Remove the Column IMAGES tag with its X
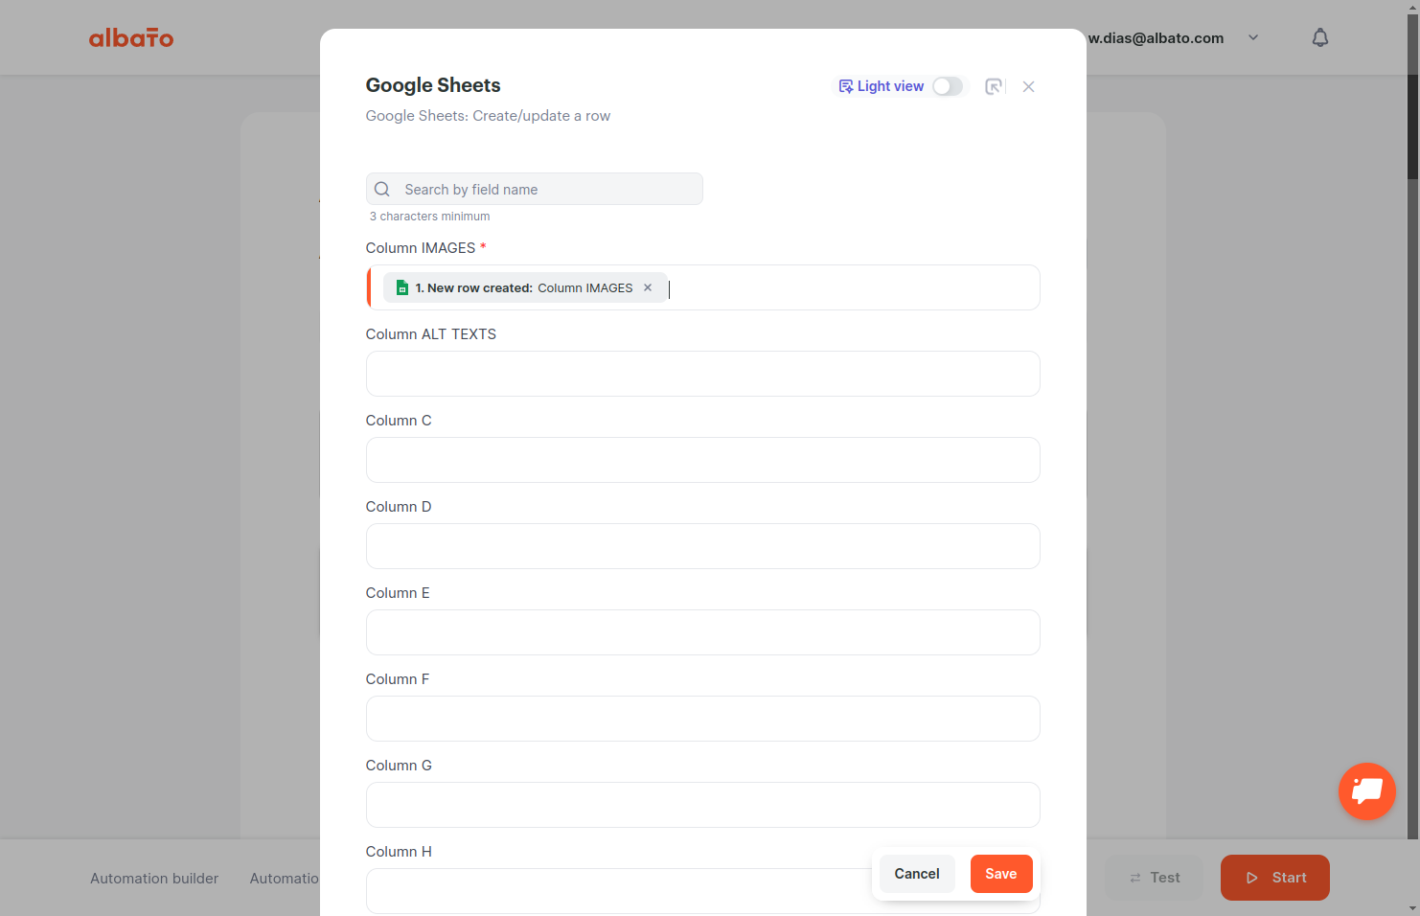 click(648, 287)
